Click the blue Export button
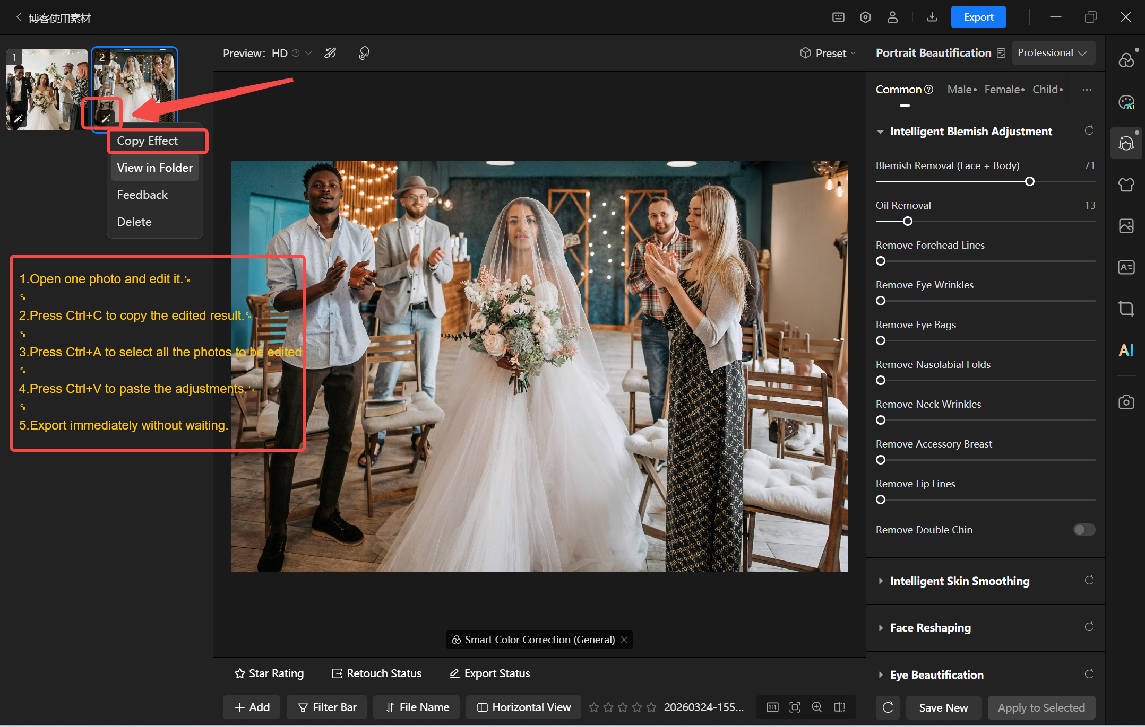1145x727 pixels. [x=978, y=17]
